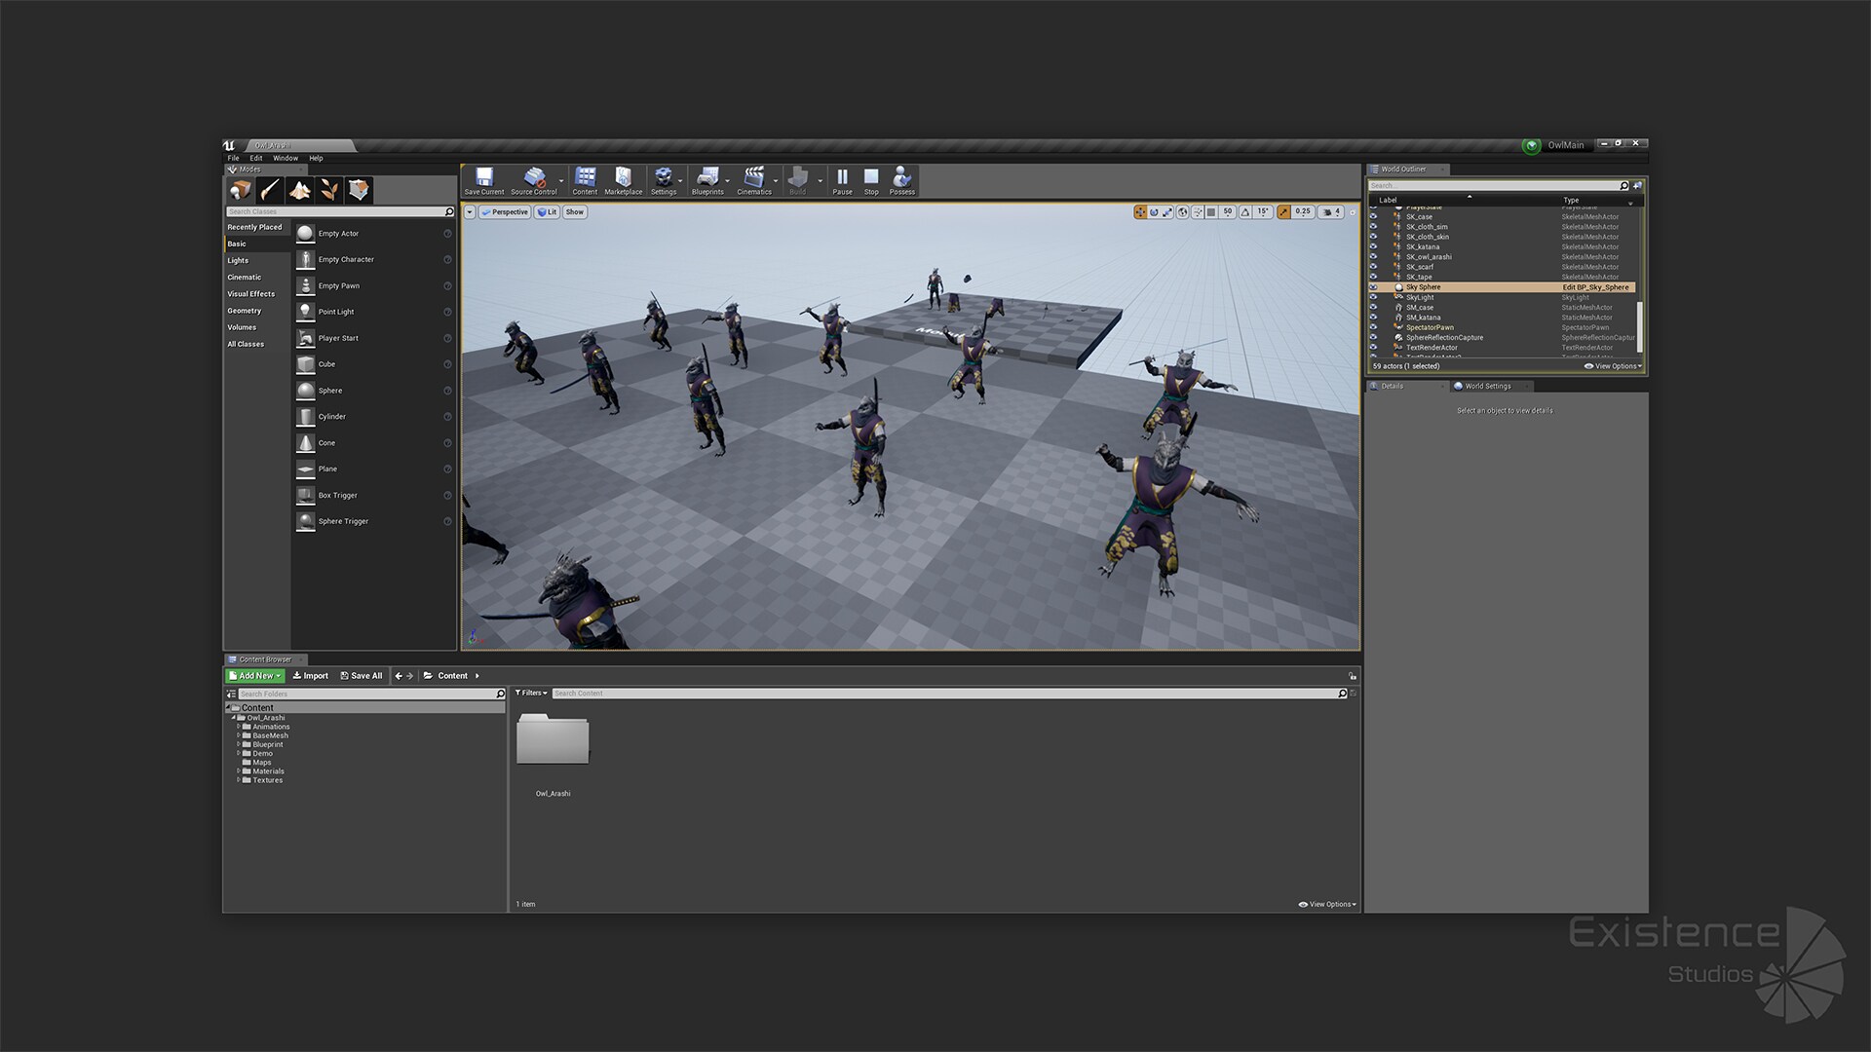Screen dimensions: 1871x1052
Task: Switch to the World Settings tab
Action: coord(1487,386)
